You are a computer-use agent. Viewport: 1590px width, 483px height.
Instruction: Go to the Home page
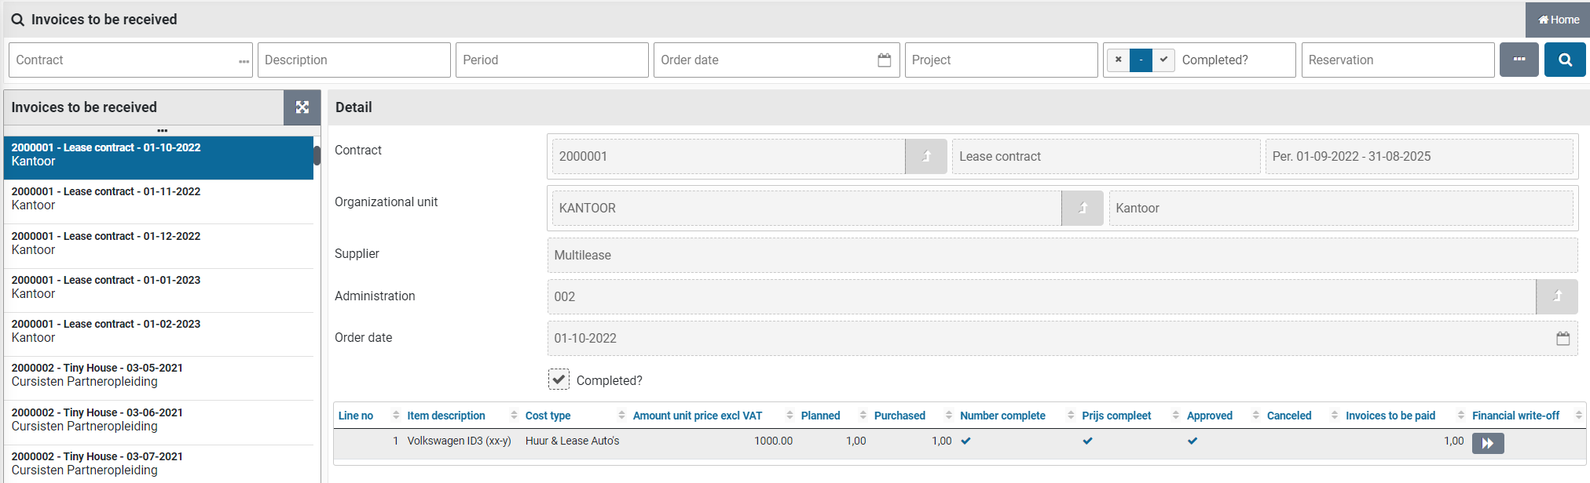pos(1558,20)
